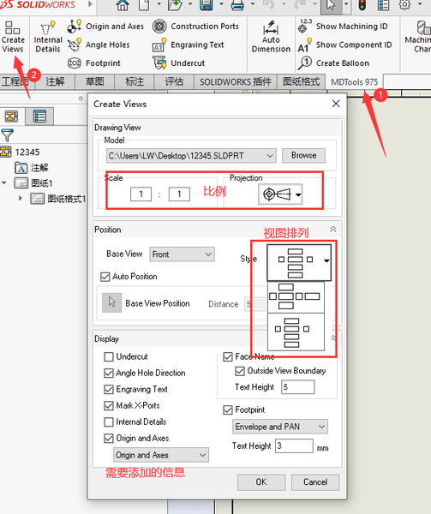Uncheck the Auto Position checkbox
Screen dimensions: 431x514
(105, 277)
